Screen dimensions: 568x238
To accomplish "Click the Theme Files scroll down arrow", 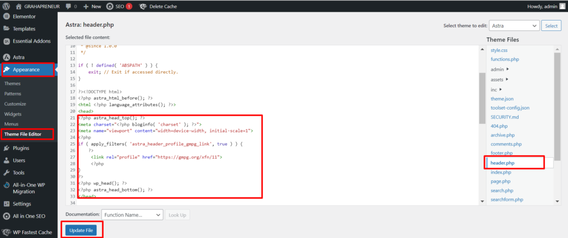I will [x=557, y=201].
